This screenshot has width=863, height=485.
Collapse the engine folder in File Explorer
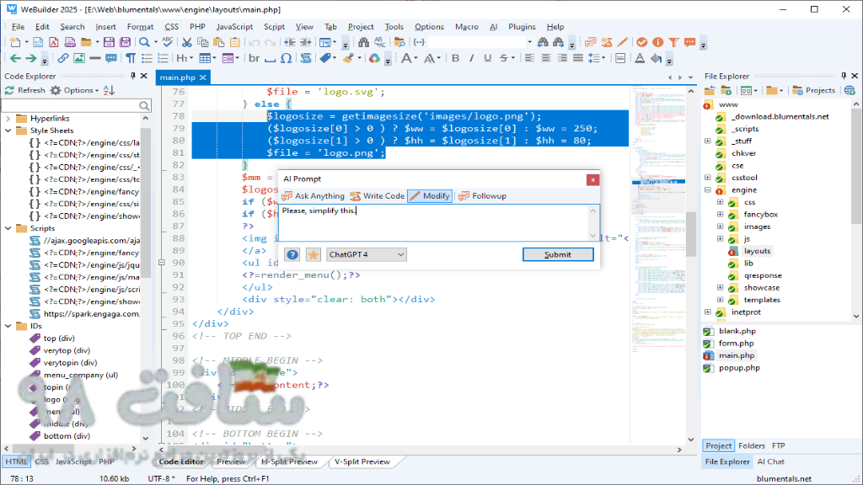point(708,189)
